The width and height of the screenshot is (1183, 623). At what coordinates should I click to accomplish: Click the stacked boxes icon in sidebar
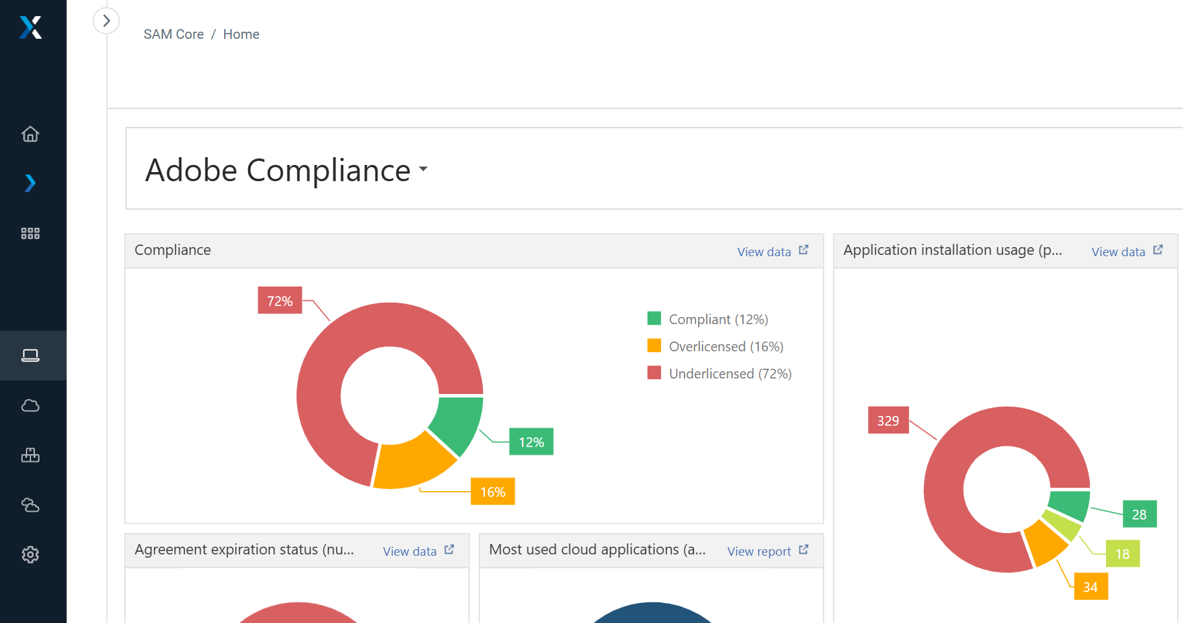[x=30, y=455]
